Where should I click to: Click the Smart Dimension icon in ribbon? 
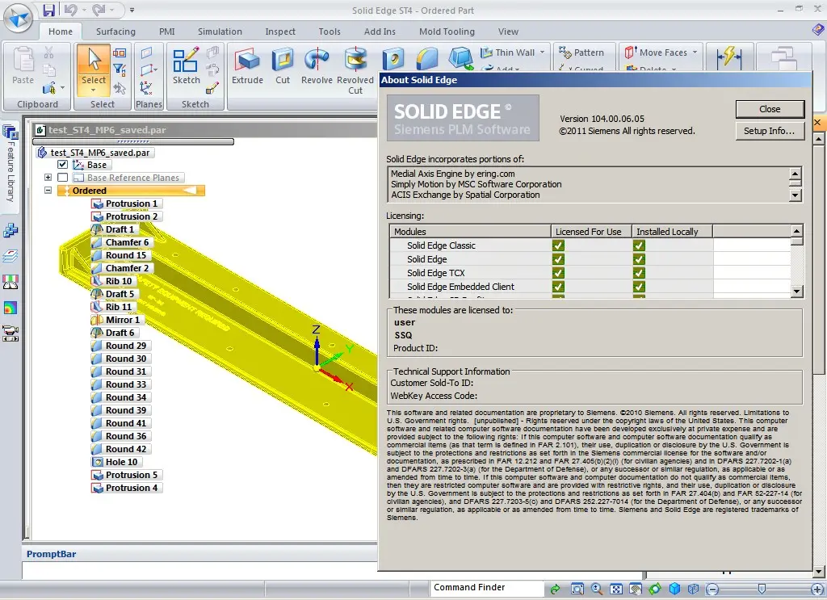click(729, 57)
